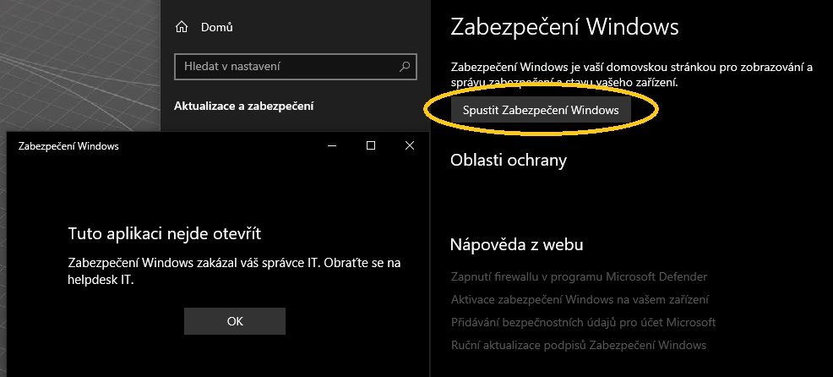Click the 'Oblasti ochrany' heading
This screenshot has height=377, width=833.
pos(509,160)
